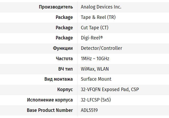Select the Base Product Number label
This screenshot has width=169, height=118.
[x=50, y=110]
